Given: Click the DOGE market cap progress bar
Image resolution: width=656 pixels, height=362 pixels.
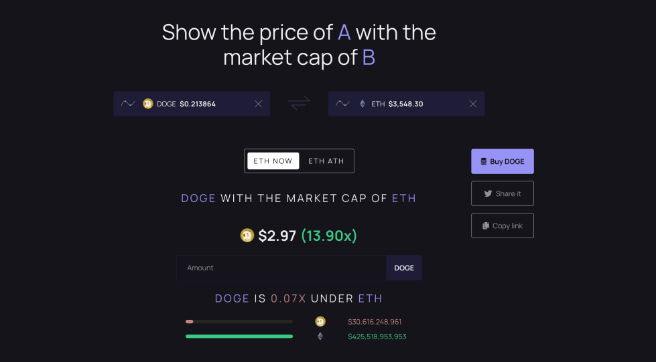Looking at the screenshot, I should [239, 321].
